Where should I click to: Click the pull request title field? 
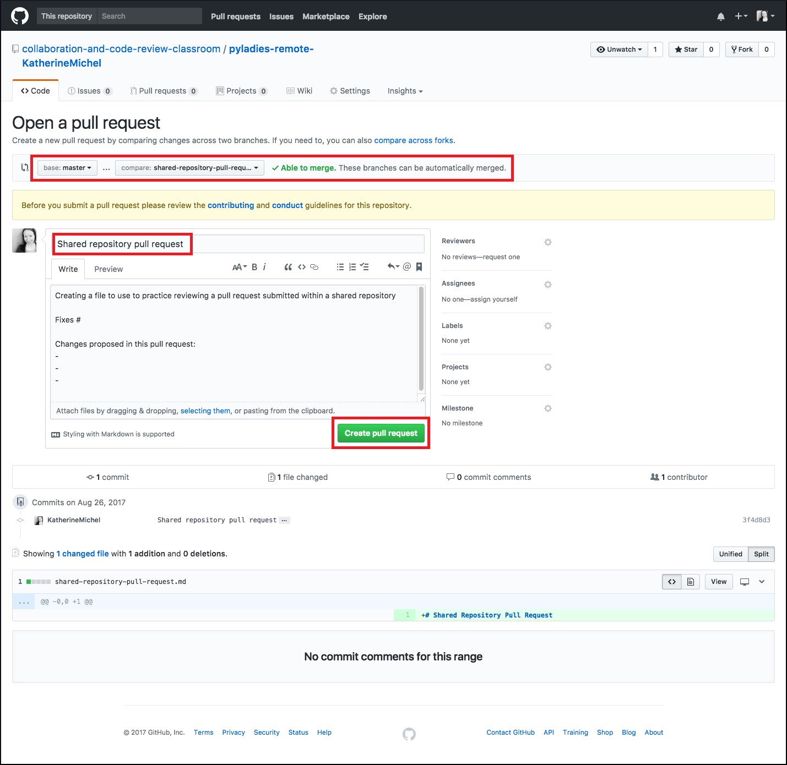[x=238, y=244]
